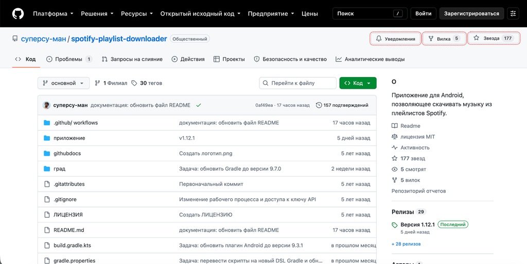Open the appearance settings icon beside Зарегистрироваться
Viewport: 527px width, 264px height.
[513, 14]
